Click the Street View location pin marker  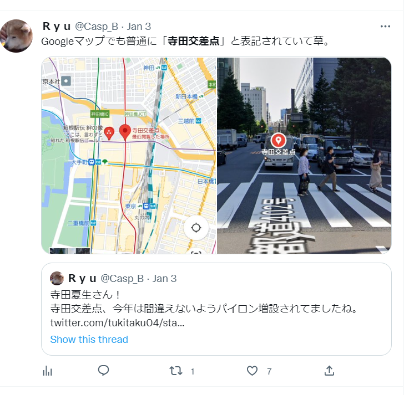[279, 141]
